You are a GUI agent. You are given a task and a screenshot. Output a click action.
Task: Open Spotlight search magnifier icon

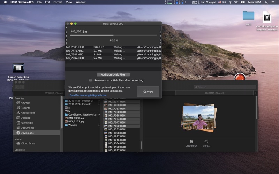(266, 2)
